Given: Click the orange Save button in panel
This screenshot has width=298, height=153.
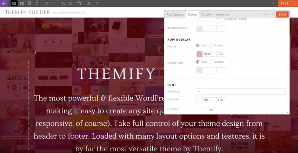Looking at the screenshot, I should tap(282, 15).
